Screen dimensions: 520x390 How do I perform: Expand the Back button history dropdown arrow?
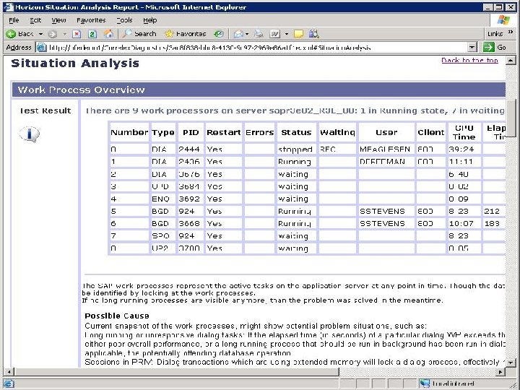(40, 34)
